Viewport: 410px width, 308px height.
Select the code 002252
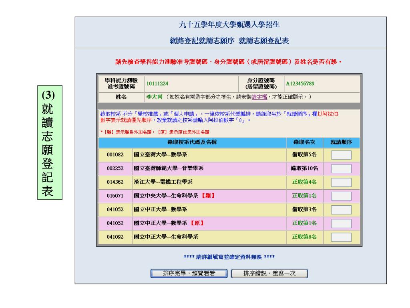click(115, 168)
